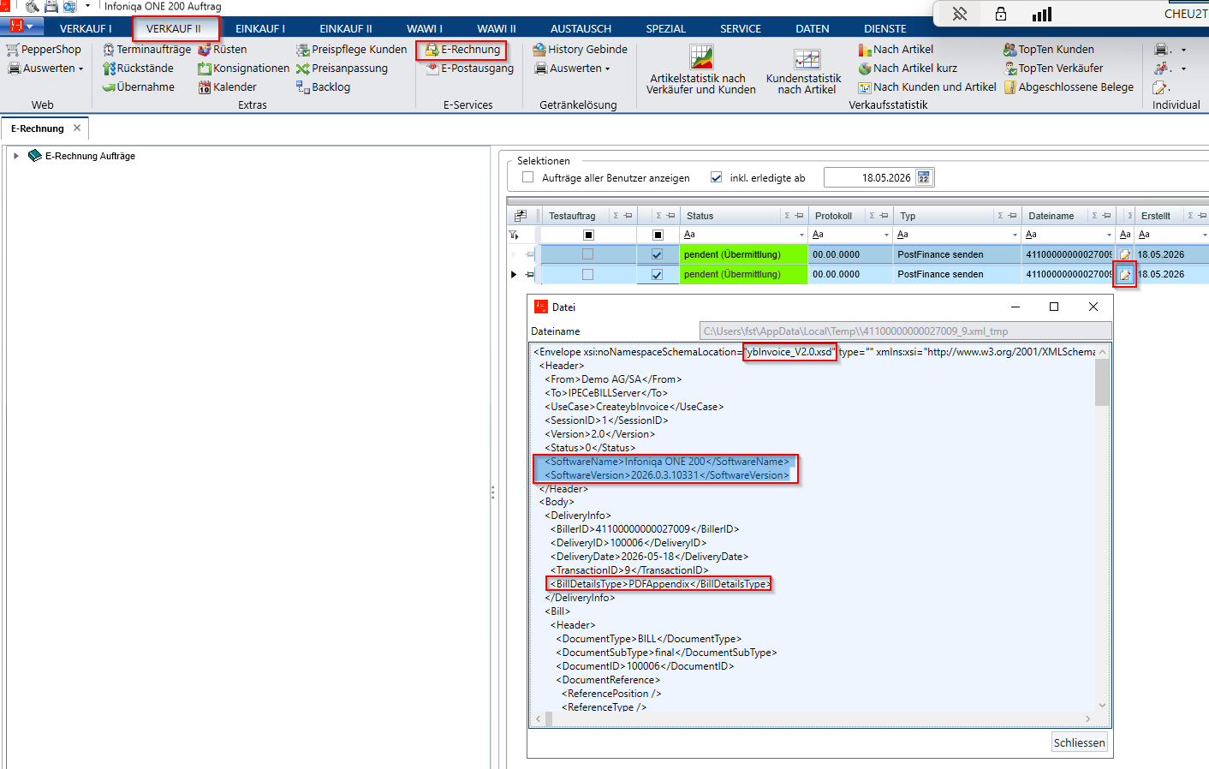Open the Kalender extra
The image size is (1209, 769).
pyautogui.click(x=227, y=87)
